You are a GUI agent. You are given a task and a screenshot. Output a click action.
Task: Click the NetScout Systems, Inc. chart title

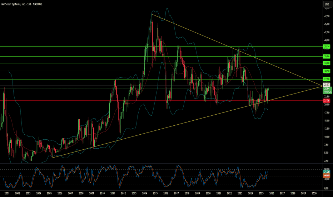(x=22, y=4)
